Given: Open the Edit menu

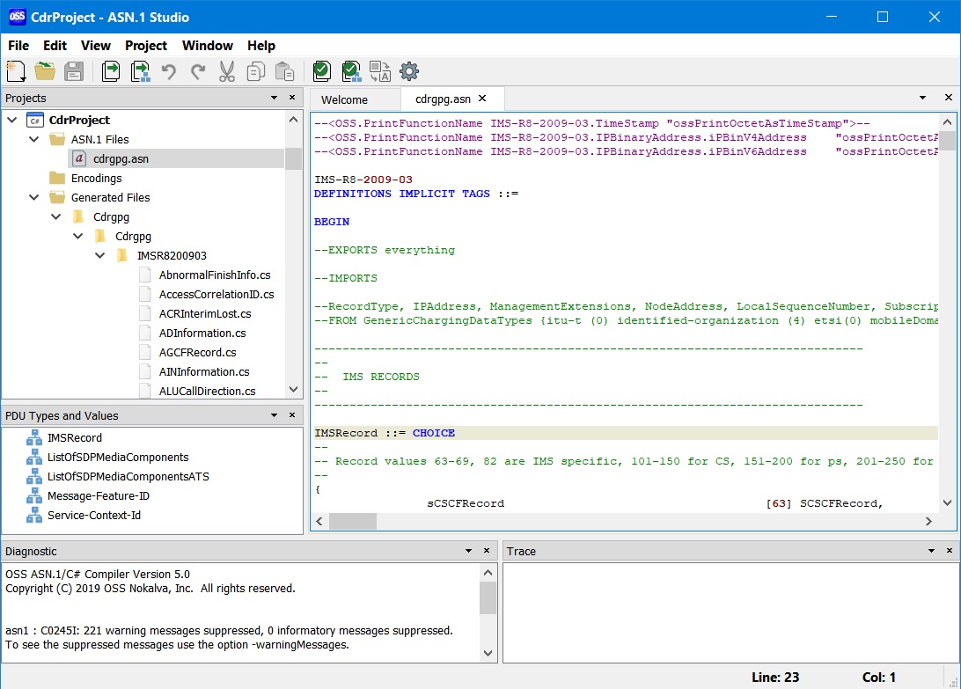Looking at the screenshot, I should (55, 46).
